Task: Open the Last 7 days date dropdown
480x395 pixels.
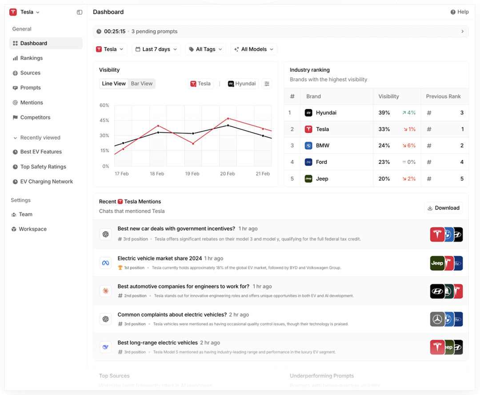Action: tap(156, 49)
